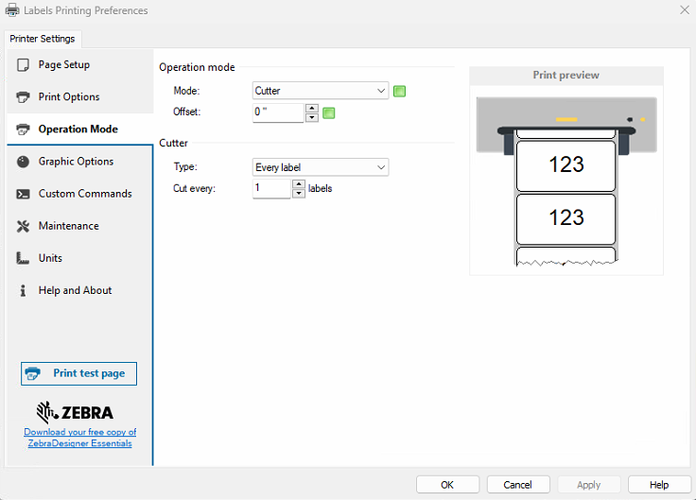Viewport: 696px width, 500px height.
Task: Open Help from the bottom button
Action: pos(659,485)
